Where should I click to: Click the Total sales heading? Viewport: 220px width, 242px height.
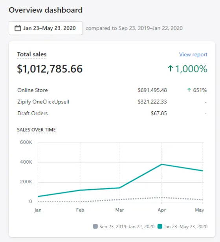(32, 54)
